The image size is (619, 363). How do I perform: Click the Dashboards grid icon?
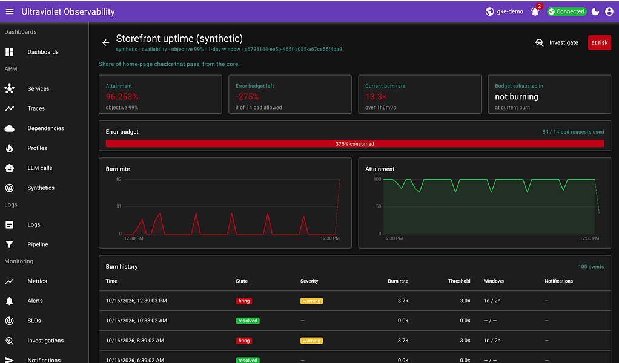pos(10,52)
